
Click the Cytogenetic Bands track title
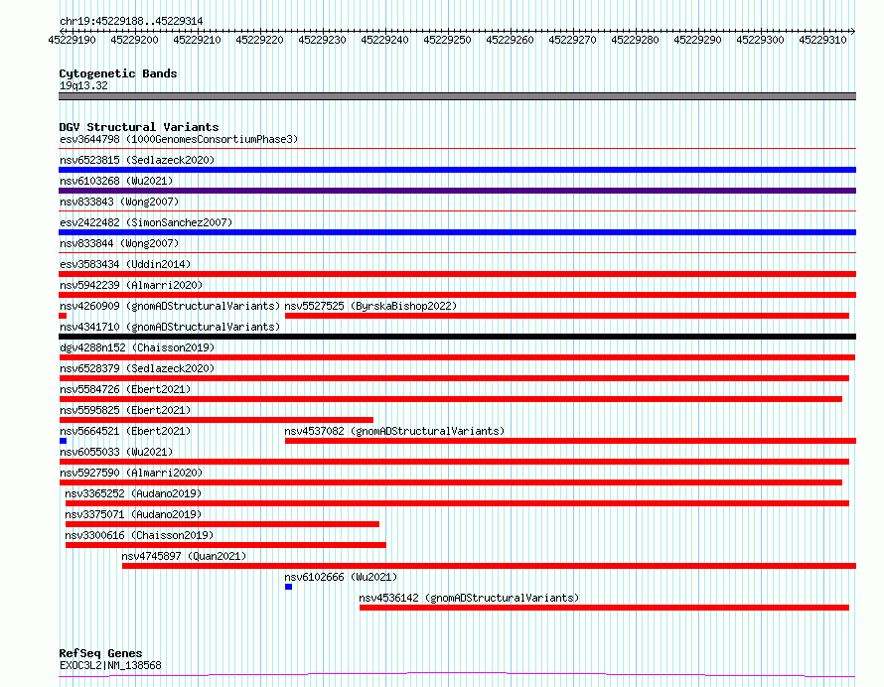[x=118, y=73]
